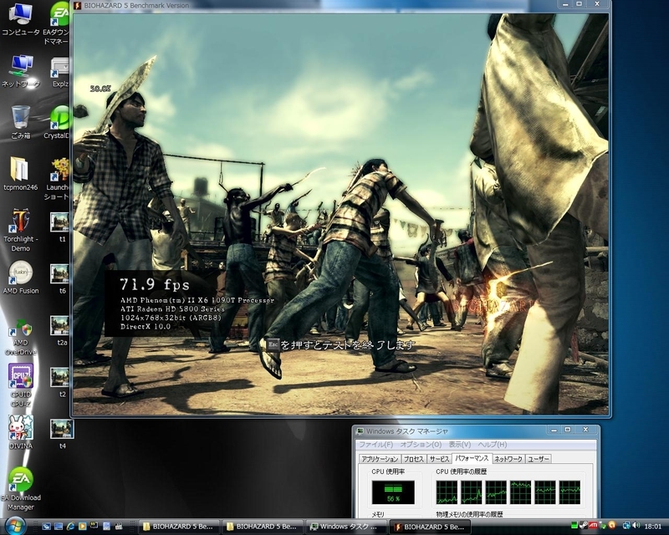
Task: Open the t6 image file thumbnail
Action: 60,278
